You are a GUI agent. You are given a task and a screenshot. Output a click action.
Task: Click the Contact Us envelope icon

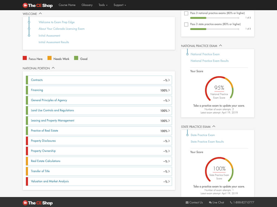pos(187,202)
